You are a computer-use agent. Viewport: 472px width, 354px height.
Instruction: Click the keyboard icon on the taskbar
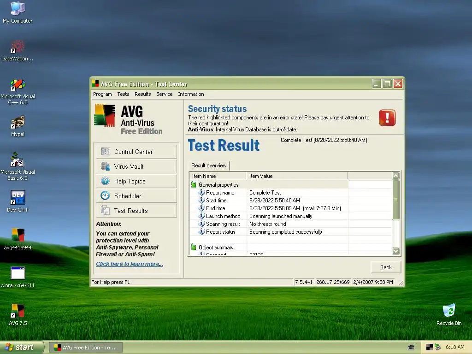pos(411,348)
